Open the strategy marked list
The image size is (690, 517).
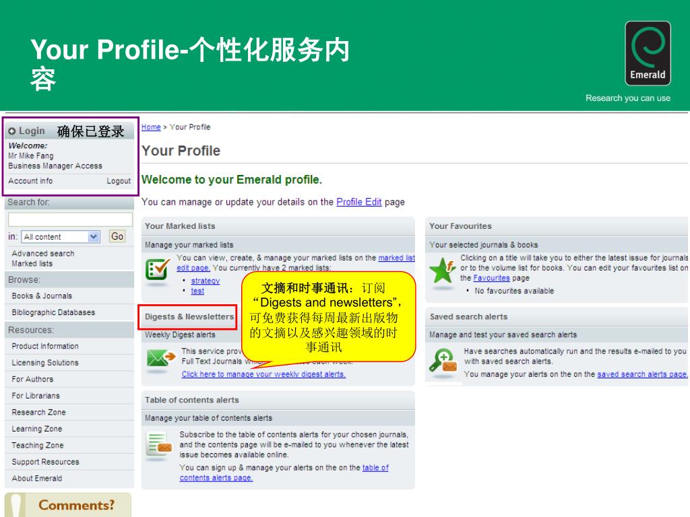(x=205, y=281)
